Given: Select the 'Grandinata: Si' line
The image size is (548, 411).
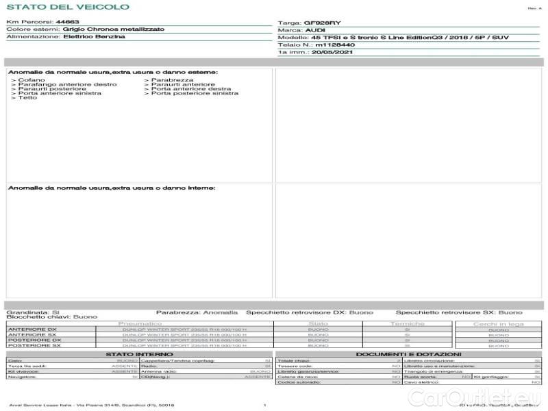Looking at the screenshot, I should pos(33,312).
